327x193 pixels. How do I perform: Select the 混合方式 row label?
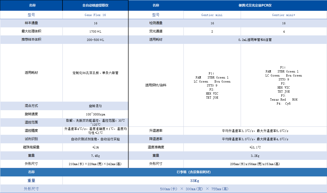pyautogui.click(x=31, y=106)
